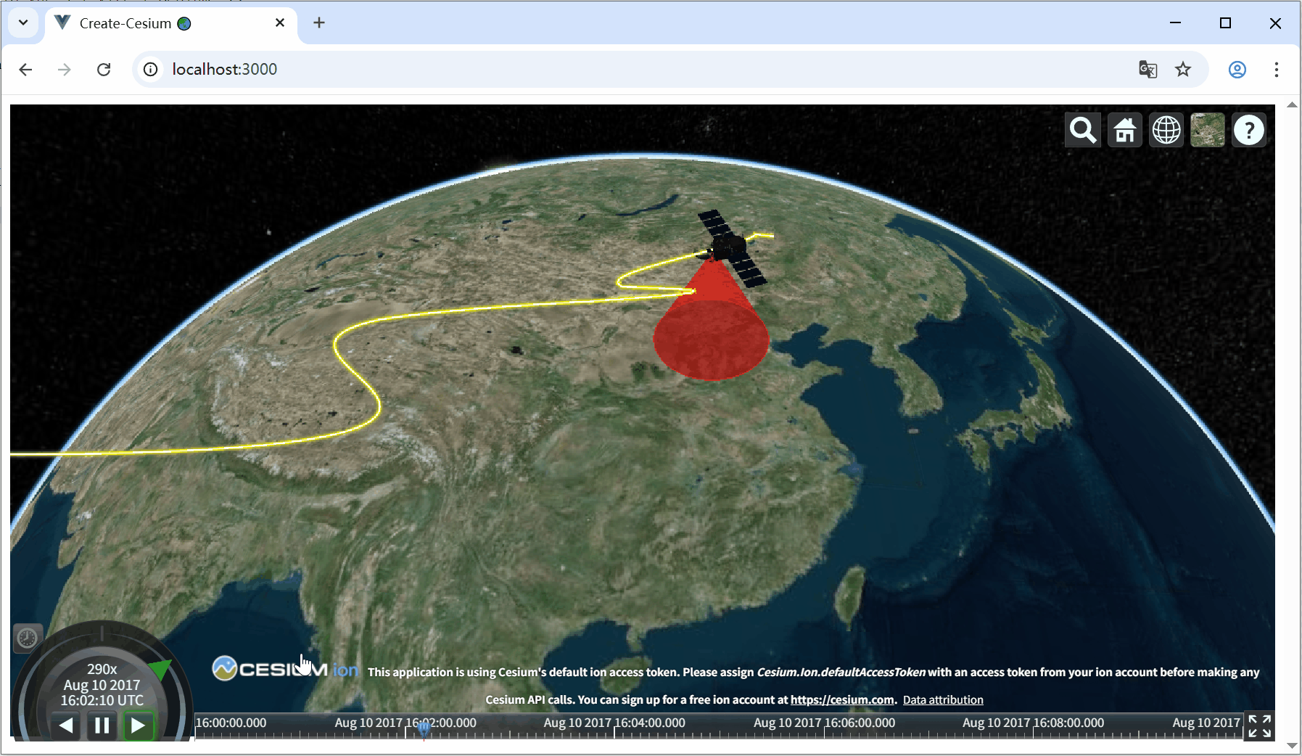Open a new browser tab
Viewport: 1302px width, 756px height.
coord(319,23)
